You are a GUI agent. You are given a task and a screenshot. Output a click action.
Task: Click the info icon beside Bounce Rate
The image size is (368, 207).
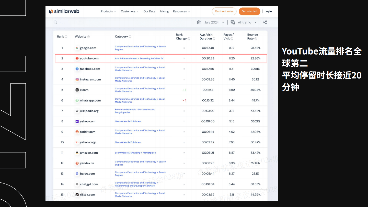click(x=256, y=39)
